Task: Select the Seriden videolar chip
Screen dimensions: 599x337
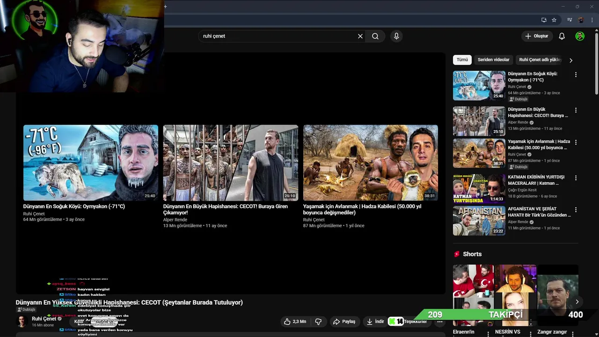Action: [x=493, y=60]
